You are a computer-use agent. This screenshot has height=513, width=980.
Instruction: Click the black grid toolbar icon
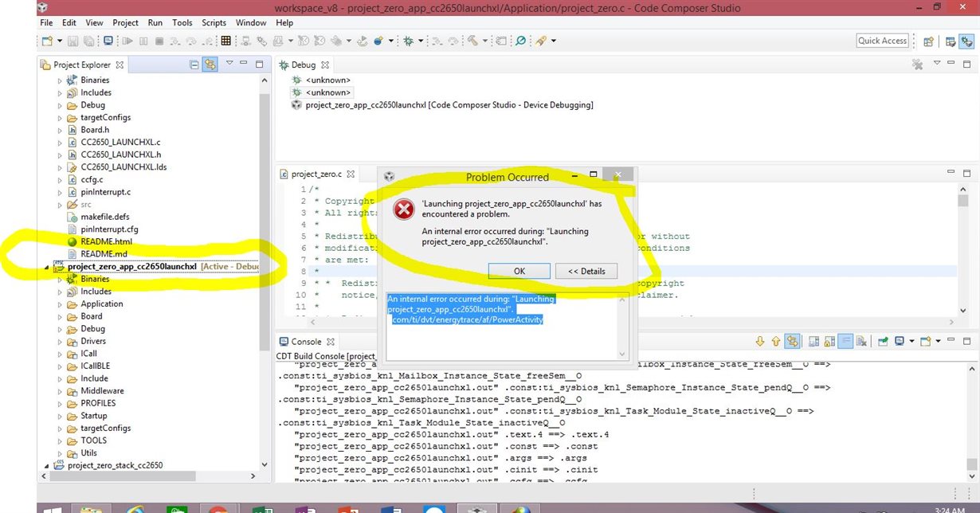point(226,41)
